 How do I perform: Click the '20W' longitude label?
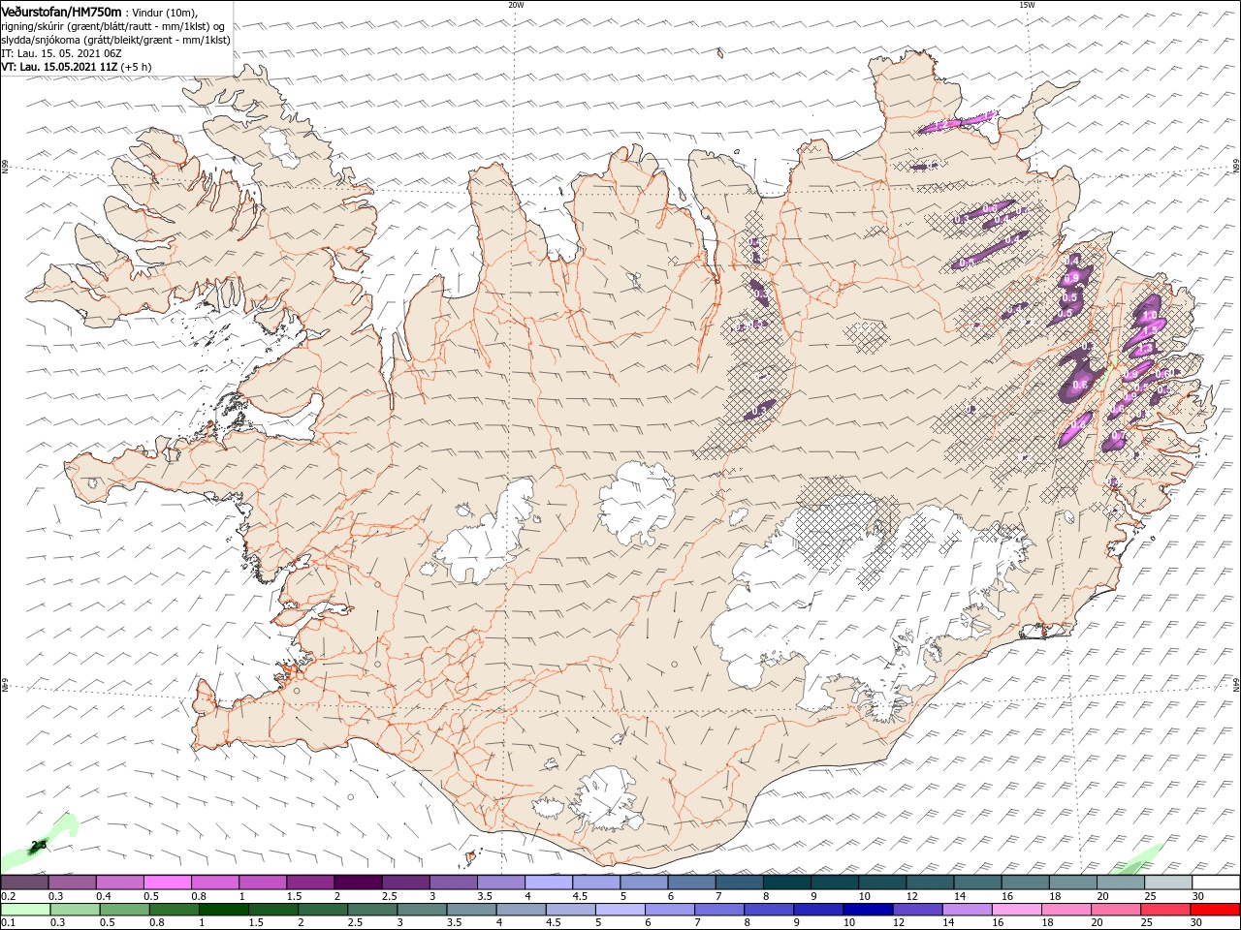(516, 5)
